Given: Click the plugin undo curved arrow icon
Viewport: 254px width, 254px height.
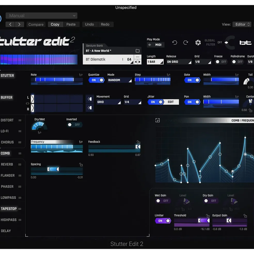Looking at the screenshot, I should (174, 43).
